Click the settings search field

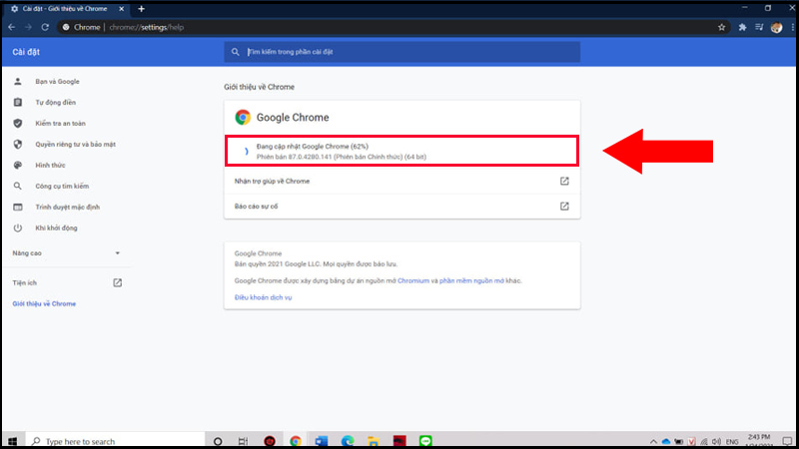point(402,52)
